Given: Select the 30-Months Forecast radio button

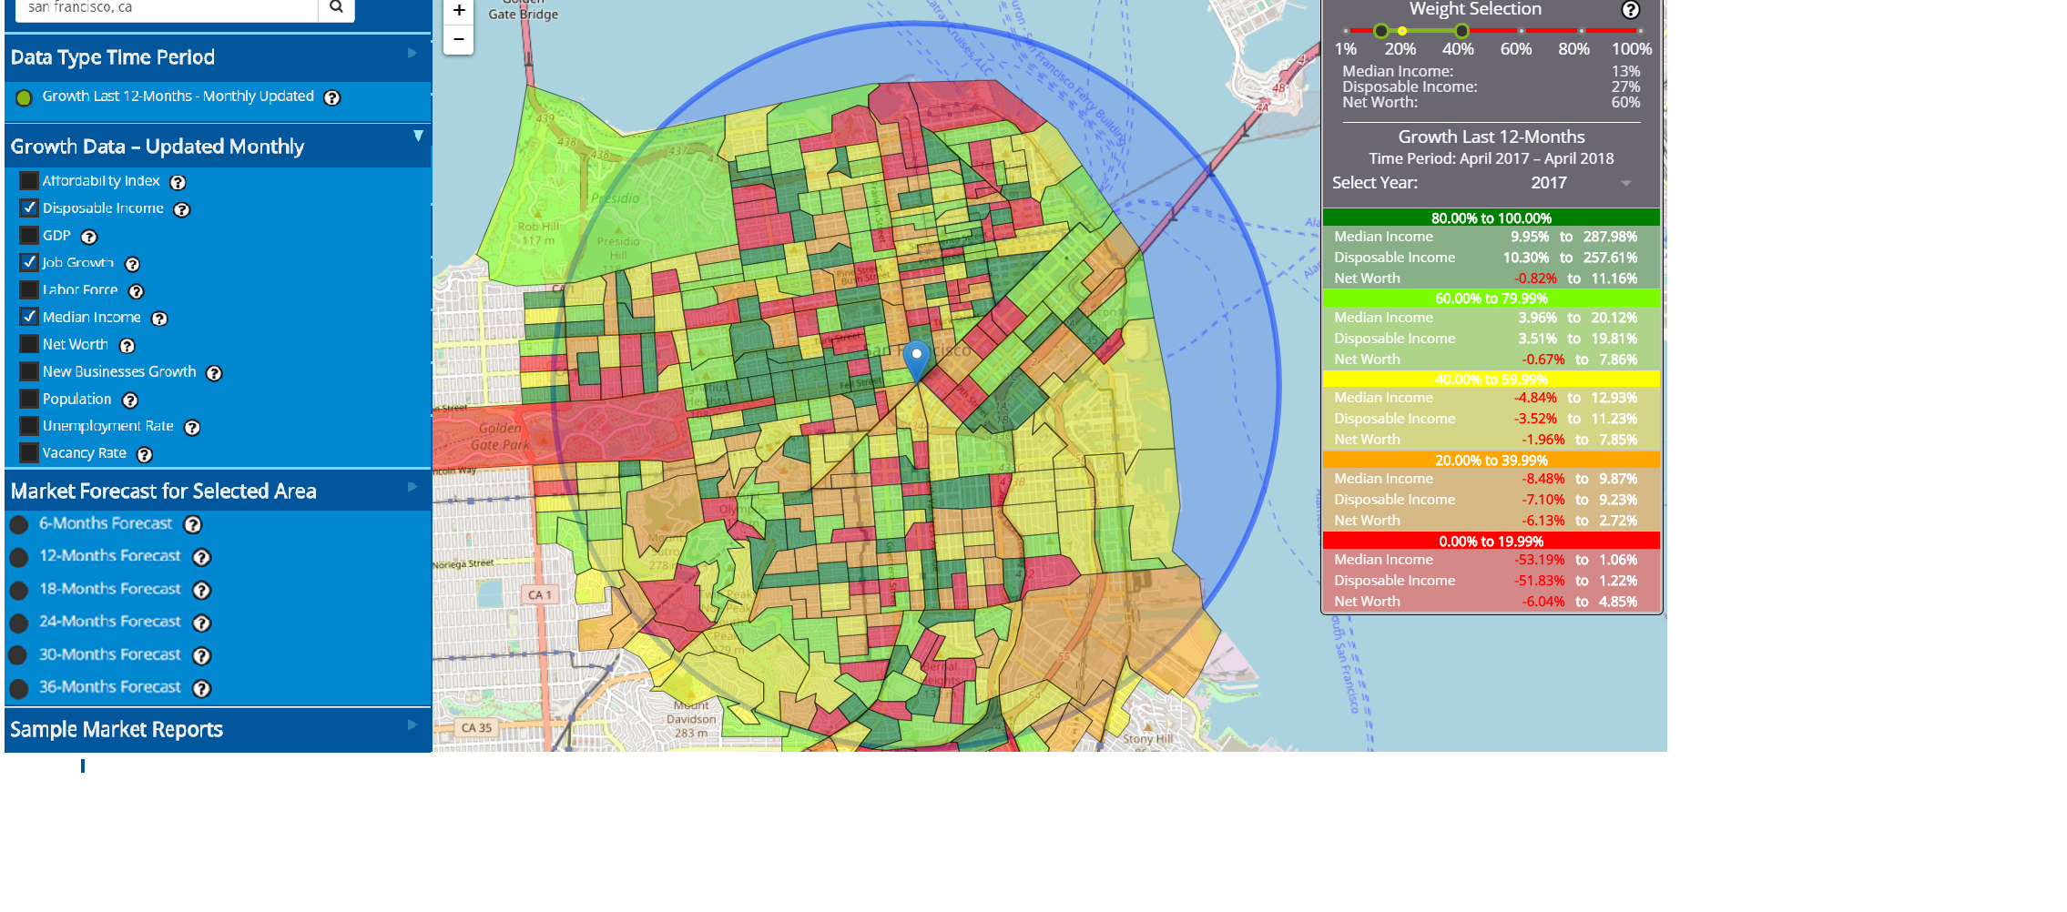Looking at the screenshot, I should (x=19, y=655).
